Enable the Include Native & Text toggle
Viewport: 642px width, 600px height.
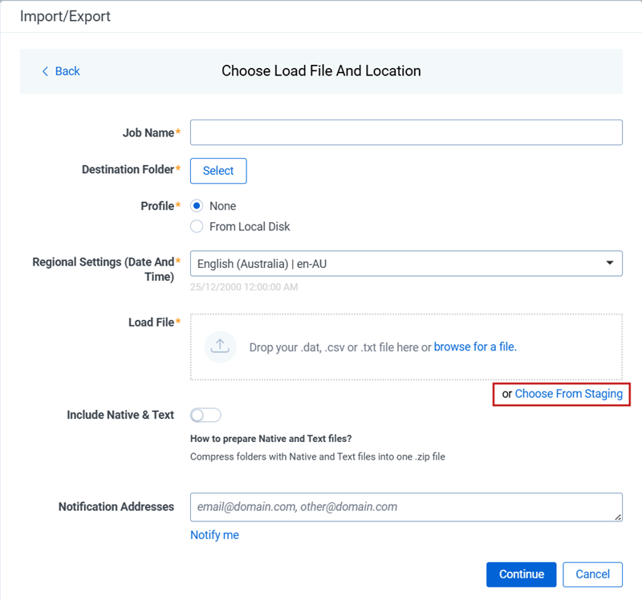tap(205, 415)
